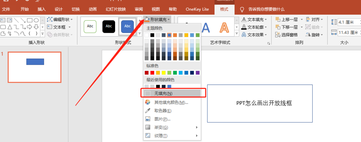Open the Texture (纹理) submenu
This screenshot has height=142, width=361.
point(172,136)
